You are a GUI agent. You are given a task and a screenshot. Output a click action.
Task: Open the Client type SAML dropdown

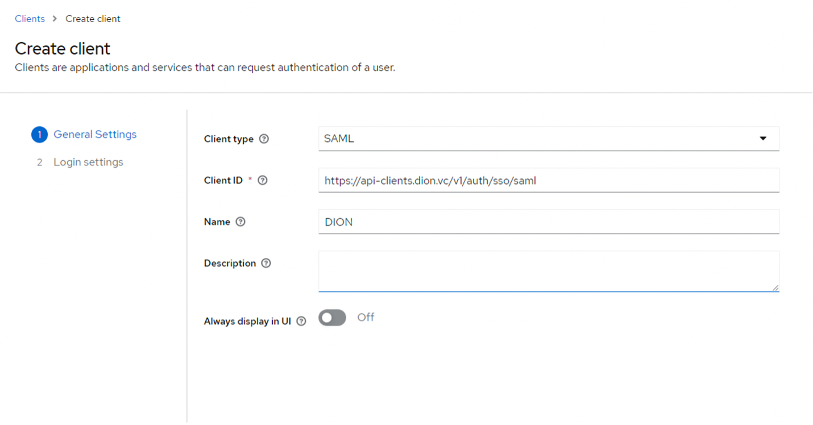pyautogui.click(x=549, y=139)
